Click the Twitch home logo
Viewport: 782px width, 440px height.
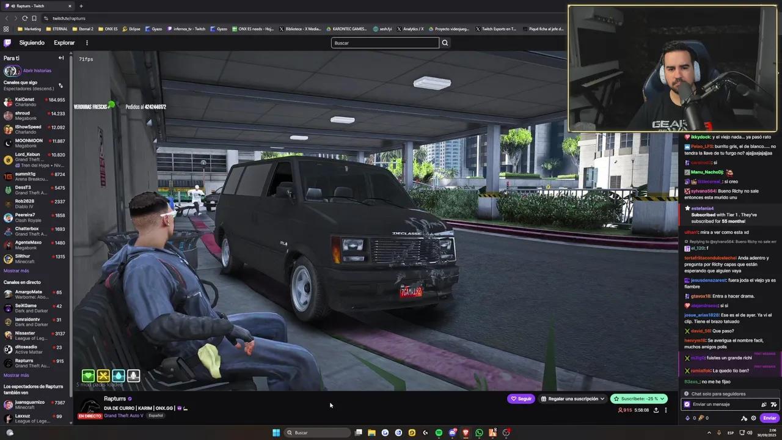tap(7, 43)
